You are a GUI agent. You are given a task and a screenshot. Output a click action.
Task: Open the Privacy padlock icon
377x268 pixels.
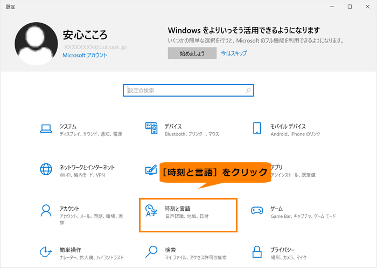click(x=257, y=252)
